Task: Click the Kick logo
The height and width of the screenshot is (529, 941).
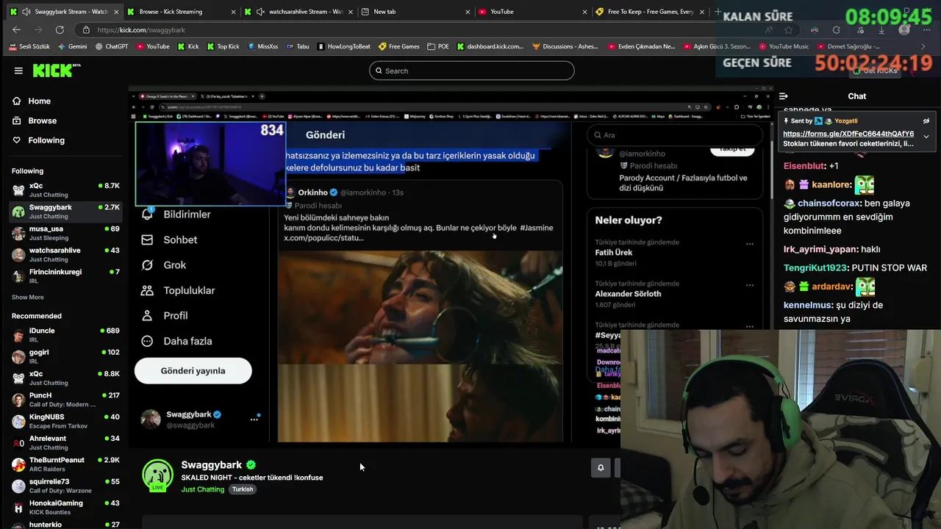Action: click(56, 71)
